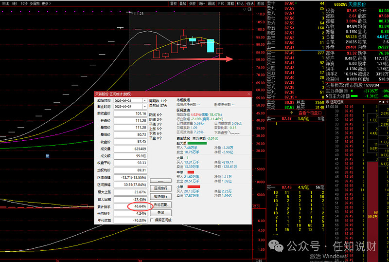Click the up-down sort icon in 逐笔还原 header
This screenshot has height=262, width=389.
[x=384, y=102]
